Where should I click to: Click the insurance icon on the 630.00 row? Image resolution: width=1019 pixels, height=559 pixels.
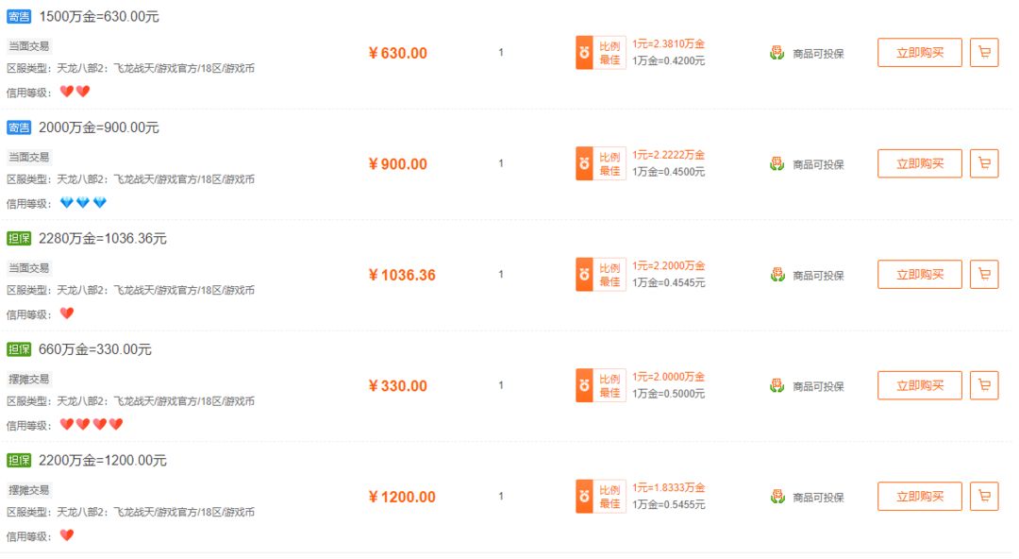[777, 54]
